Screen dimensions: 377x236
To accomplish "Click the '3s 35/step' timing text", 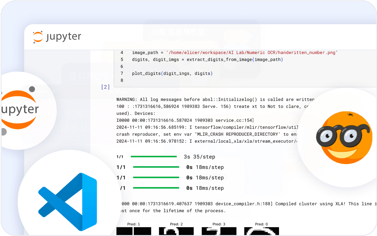I will coord(199,157).
